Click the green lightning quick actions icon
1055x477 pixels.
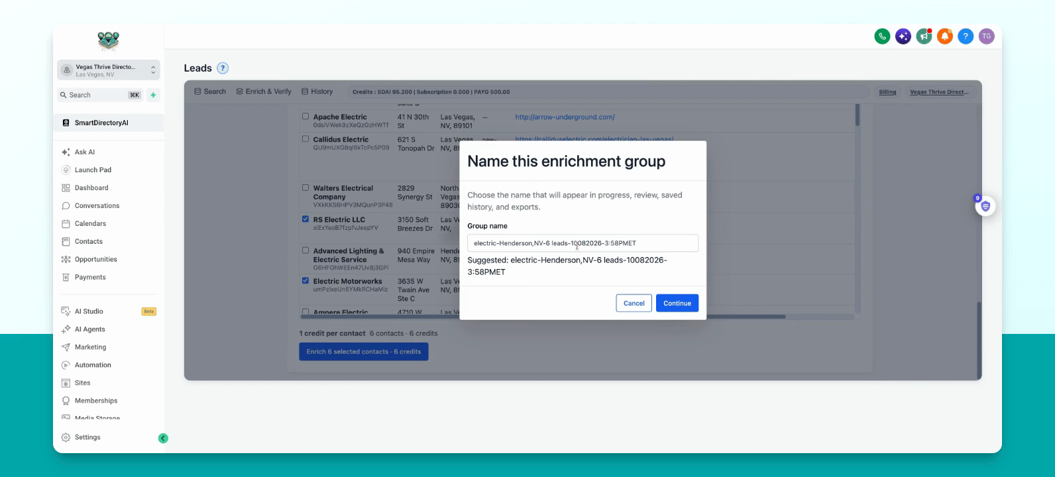pos(153,95)
